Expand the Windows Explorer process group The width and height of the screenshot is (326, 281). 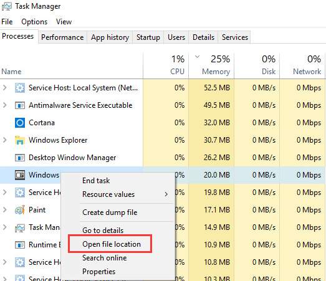pyautogui.click(x=4, y=140)
